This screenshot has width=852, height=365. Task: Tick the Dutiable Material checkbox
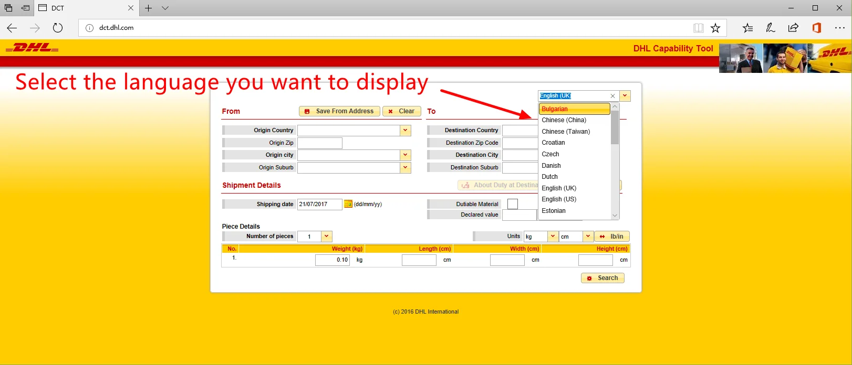click(513, 204)
